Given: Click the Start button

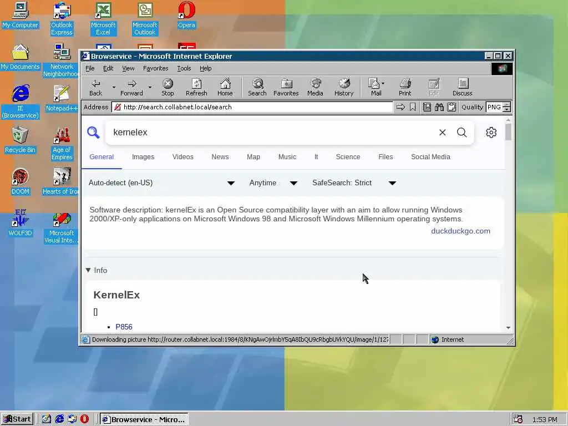Looking at the screenshot, I should [17, 419].
